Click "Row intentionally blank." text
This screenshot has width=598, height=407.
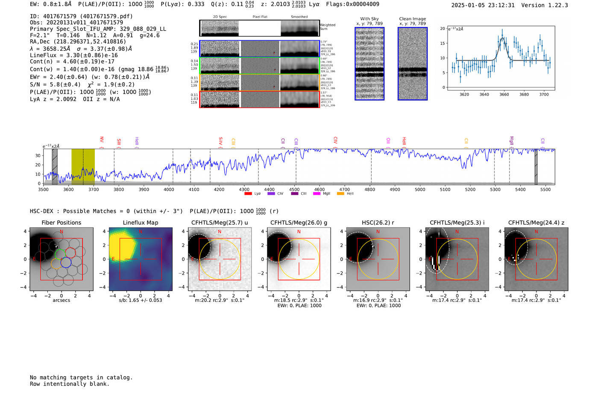(70, 384)
